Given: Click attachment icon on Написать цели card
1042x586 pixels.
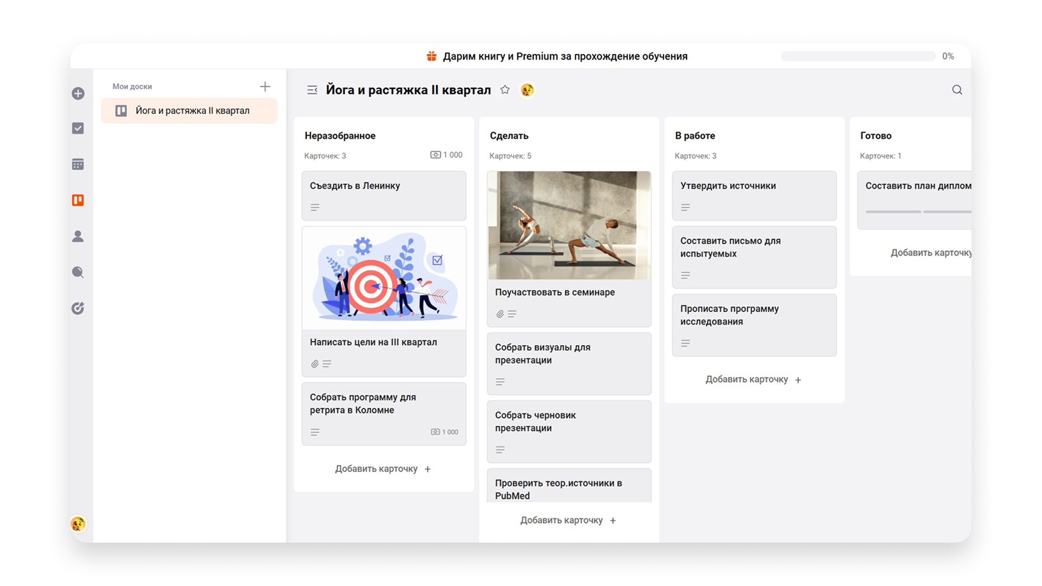Looking at the screenshot, I should click(315, 364).
